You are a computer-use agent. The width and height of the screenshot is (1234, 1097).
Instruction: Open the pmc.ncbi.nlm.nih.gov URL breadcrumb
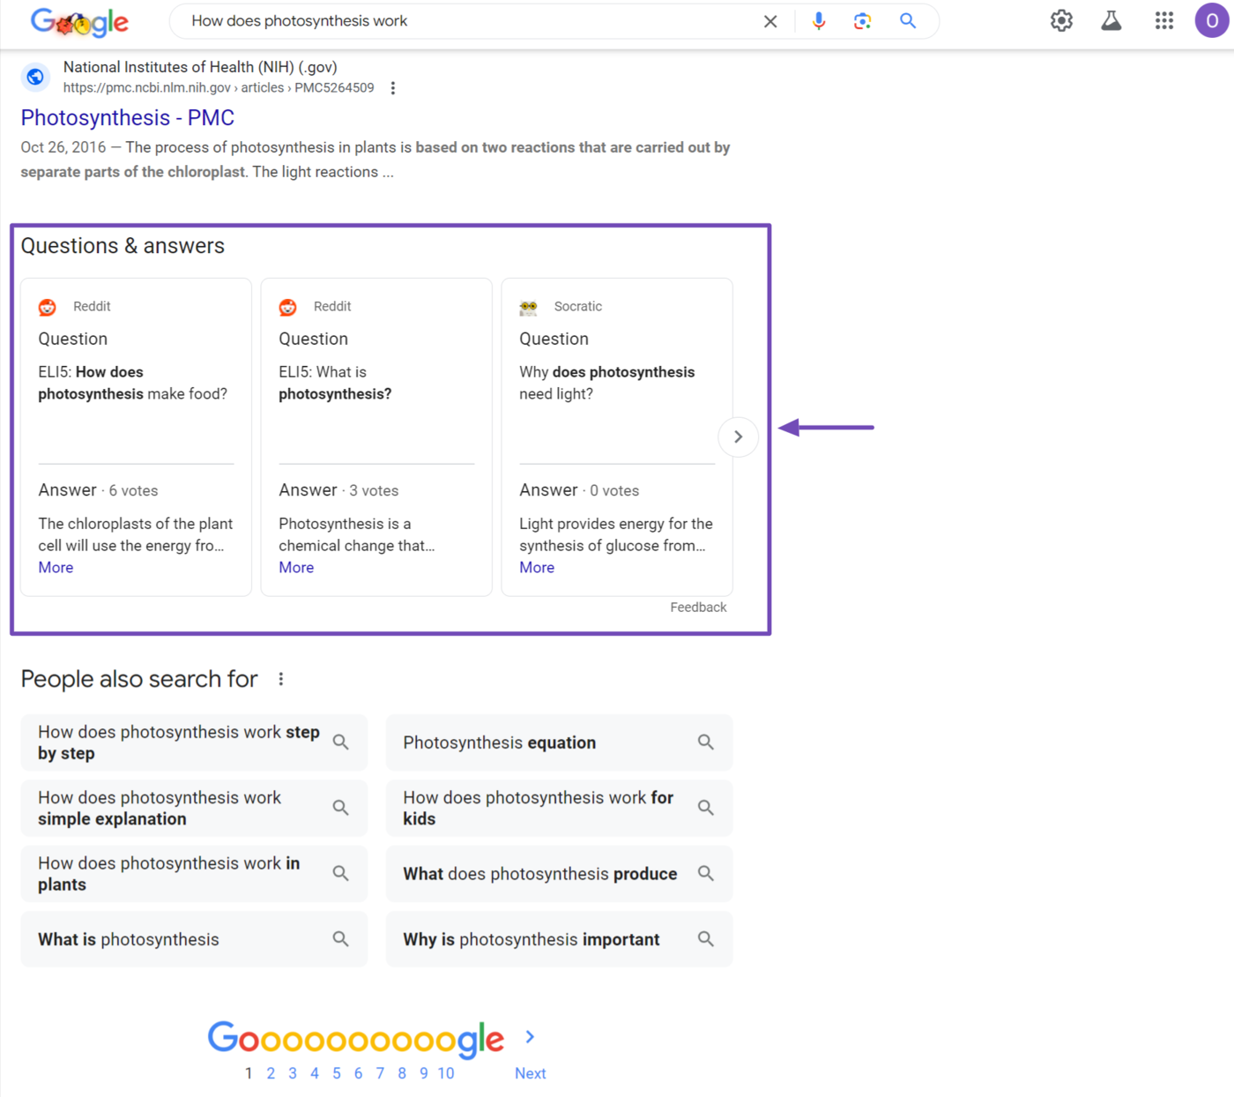click(219, 88)
